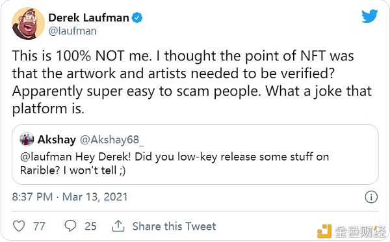Open the quoted tweet about Rarible
The width and height of the screenshot is (390, 242).
click(x=195, y=154)
